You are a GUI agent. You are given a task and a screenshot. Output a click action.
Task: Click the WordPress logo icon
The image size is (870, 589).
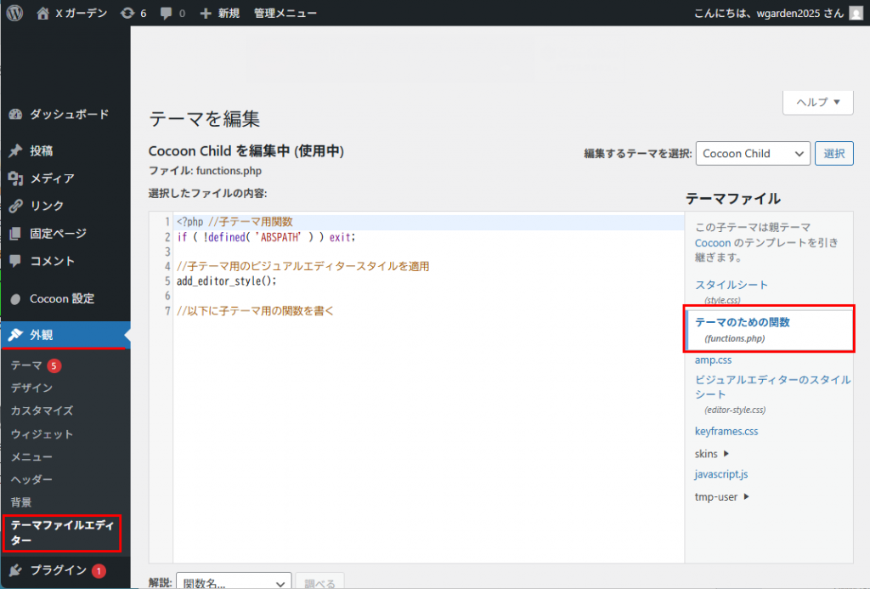15,14
